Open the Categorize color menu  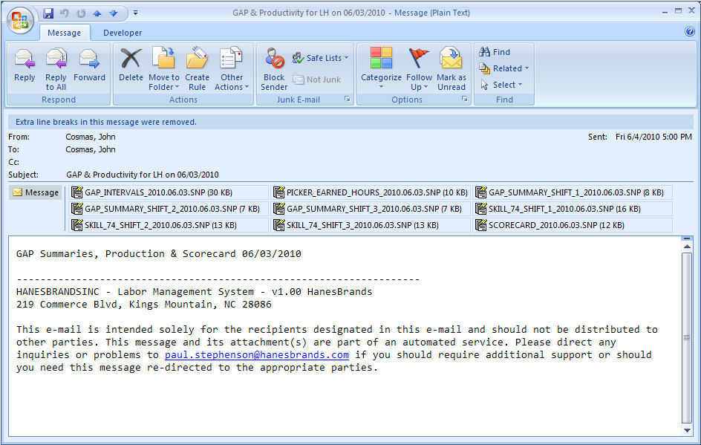click(x=381, y=68)
